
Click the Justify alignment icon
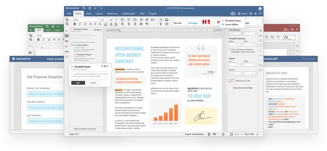tap(141, 24)
